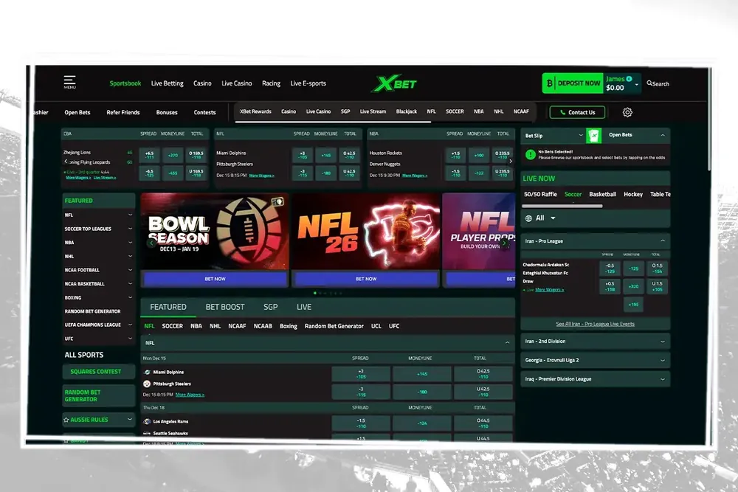Image resolution: width=738 pixels, height=492 pixels.
Task: Open See All Iran - Pro League Live Events
Action: (595, 324)
